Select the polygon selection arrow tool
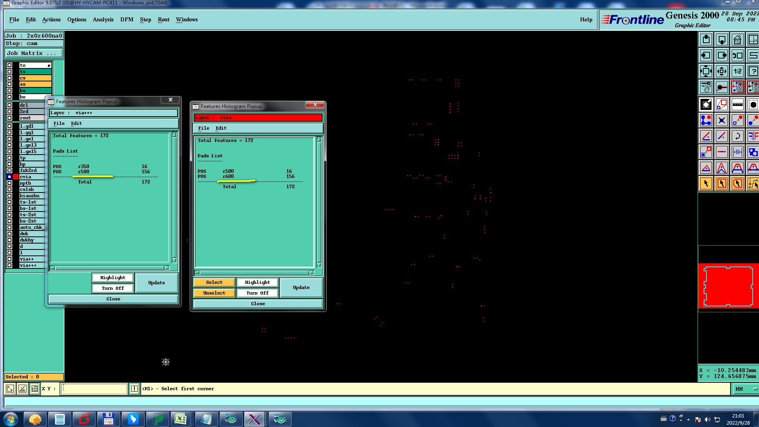 tap(738, 183)
